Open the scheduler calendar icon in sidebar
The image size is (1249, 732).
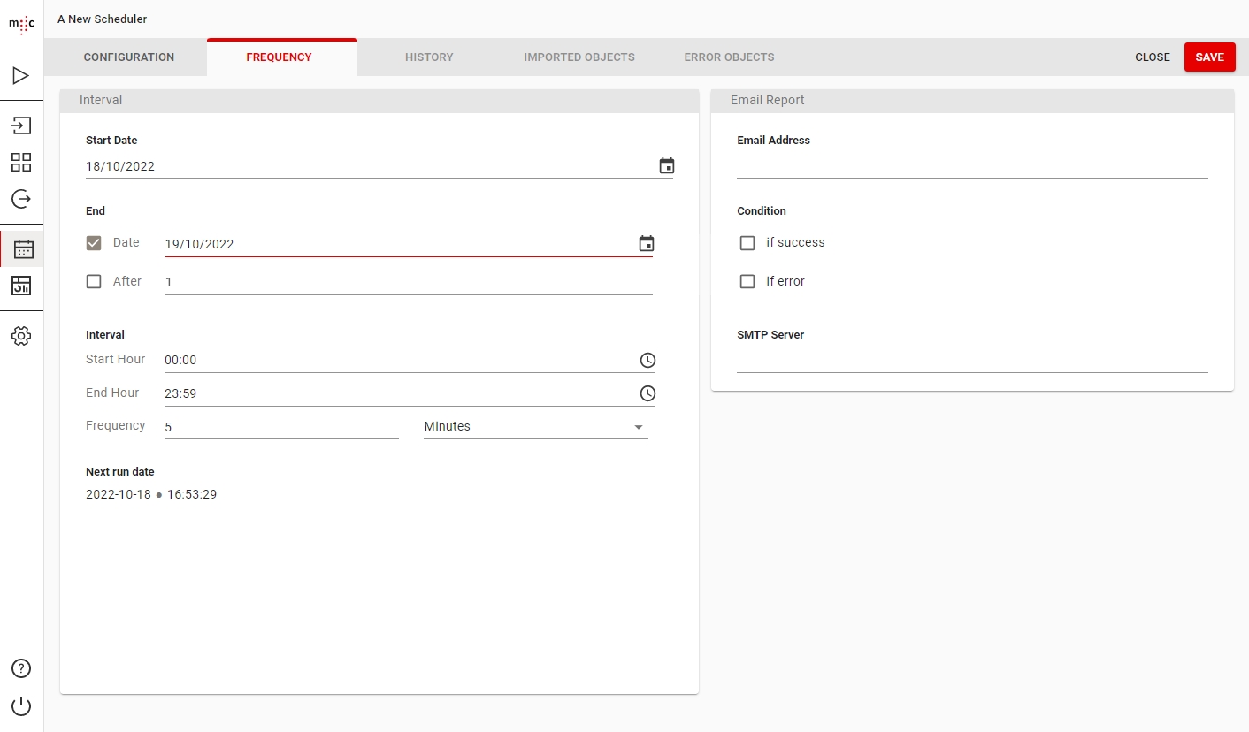22,249
